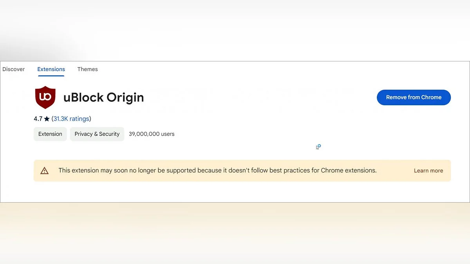Click Remove from Chrome button
470x264 pixels.
pos(414,97)
